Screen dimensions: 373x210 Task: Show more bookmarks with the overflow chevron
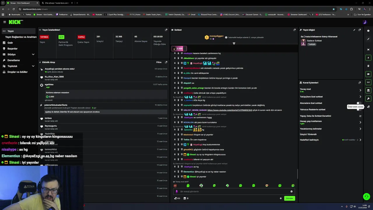tap(348, 14)
